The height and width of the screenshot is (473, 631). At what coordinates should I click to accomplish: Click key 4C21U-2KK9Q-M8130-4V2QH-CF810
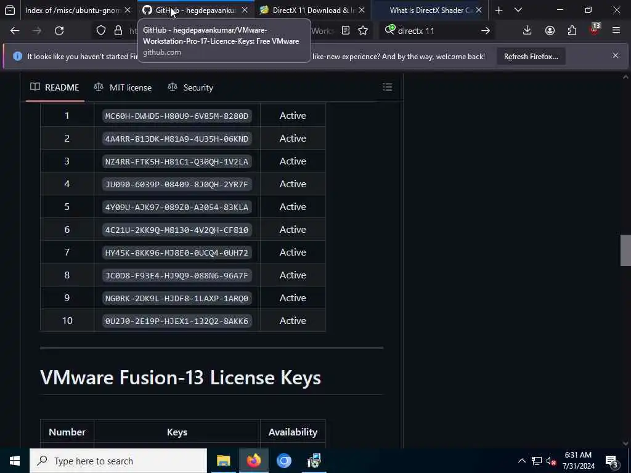click(x=177, y=230)
